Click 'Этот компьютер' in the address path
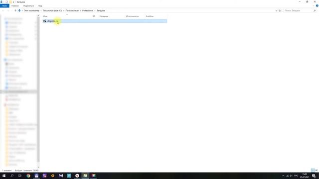This screenshot has width=319, height=179. pyautogui.click(x=31, y=10)
